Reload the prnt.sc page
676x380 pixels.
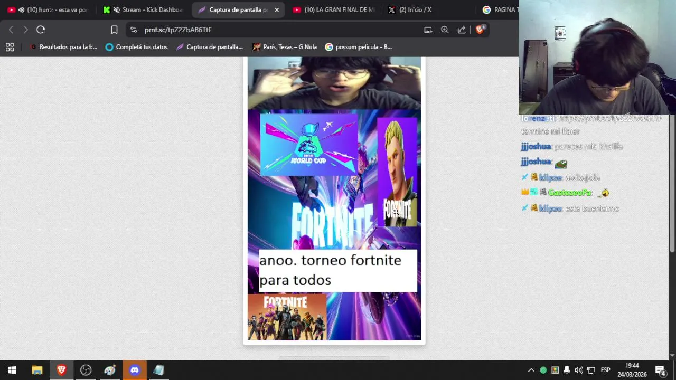pyautogui.click(x=41, y=30)
